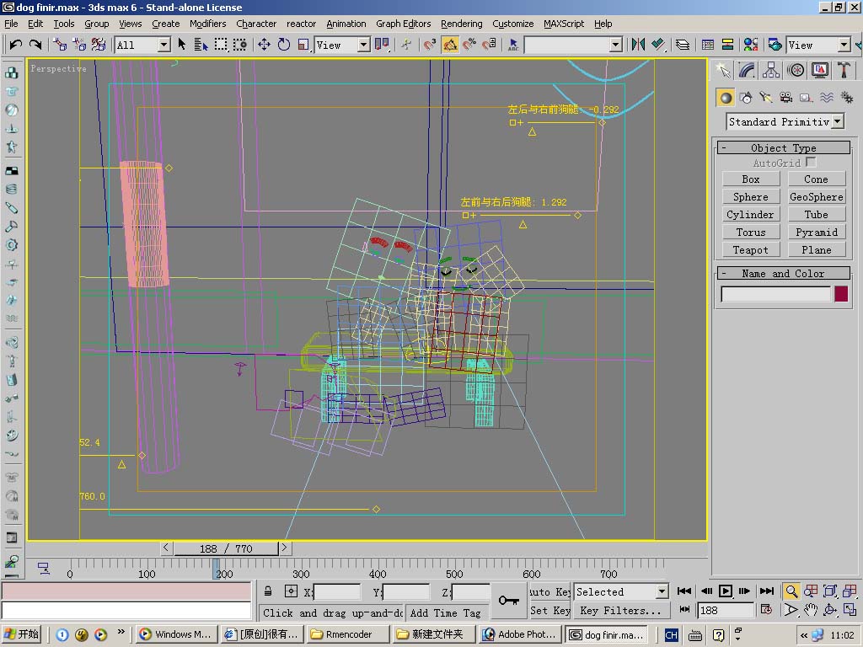Activate the Zoom viewport tool
Viewport: 863px width, 647px height.
[791, 591]
